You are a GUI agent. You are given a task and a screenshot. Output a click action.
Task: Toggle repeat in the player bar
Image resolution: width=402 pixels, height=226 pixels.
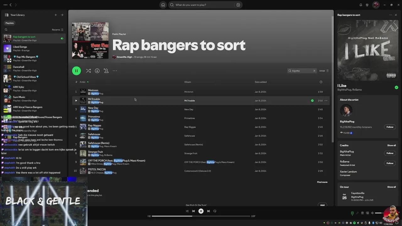[x=215, y=211]
